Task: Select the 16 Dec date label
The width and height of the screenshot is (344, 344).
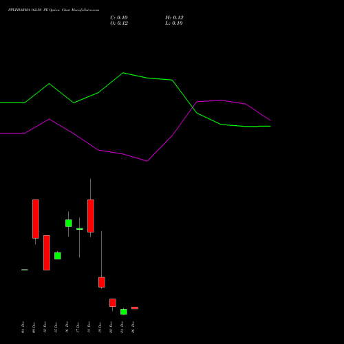Action: click(67, 327)
